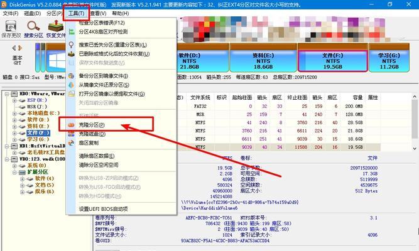The width and height of the screenshot is (419, 251).
Task: Choose 已删除或格式化后的文件恢复 entry
Action: pos(114,54)
